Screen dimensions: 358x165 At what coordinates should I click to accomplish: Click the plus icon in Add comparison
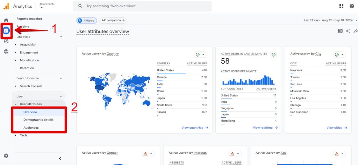coord(123,20)
